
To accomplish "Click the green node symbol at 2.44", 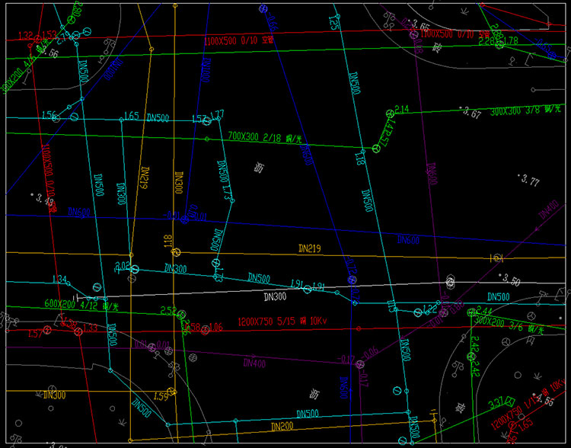I will click(x=470, y=312).
